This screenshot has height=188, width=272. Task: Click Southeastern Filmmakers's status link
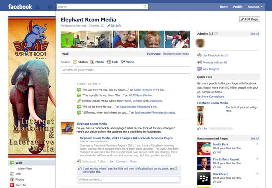155,113
